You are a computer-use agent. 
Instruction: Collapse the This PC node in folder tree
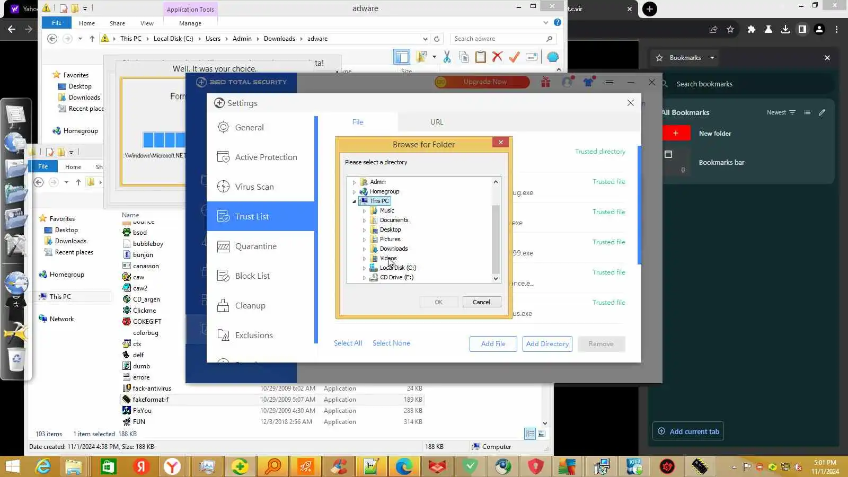tap(355, 201)
